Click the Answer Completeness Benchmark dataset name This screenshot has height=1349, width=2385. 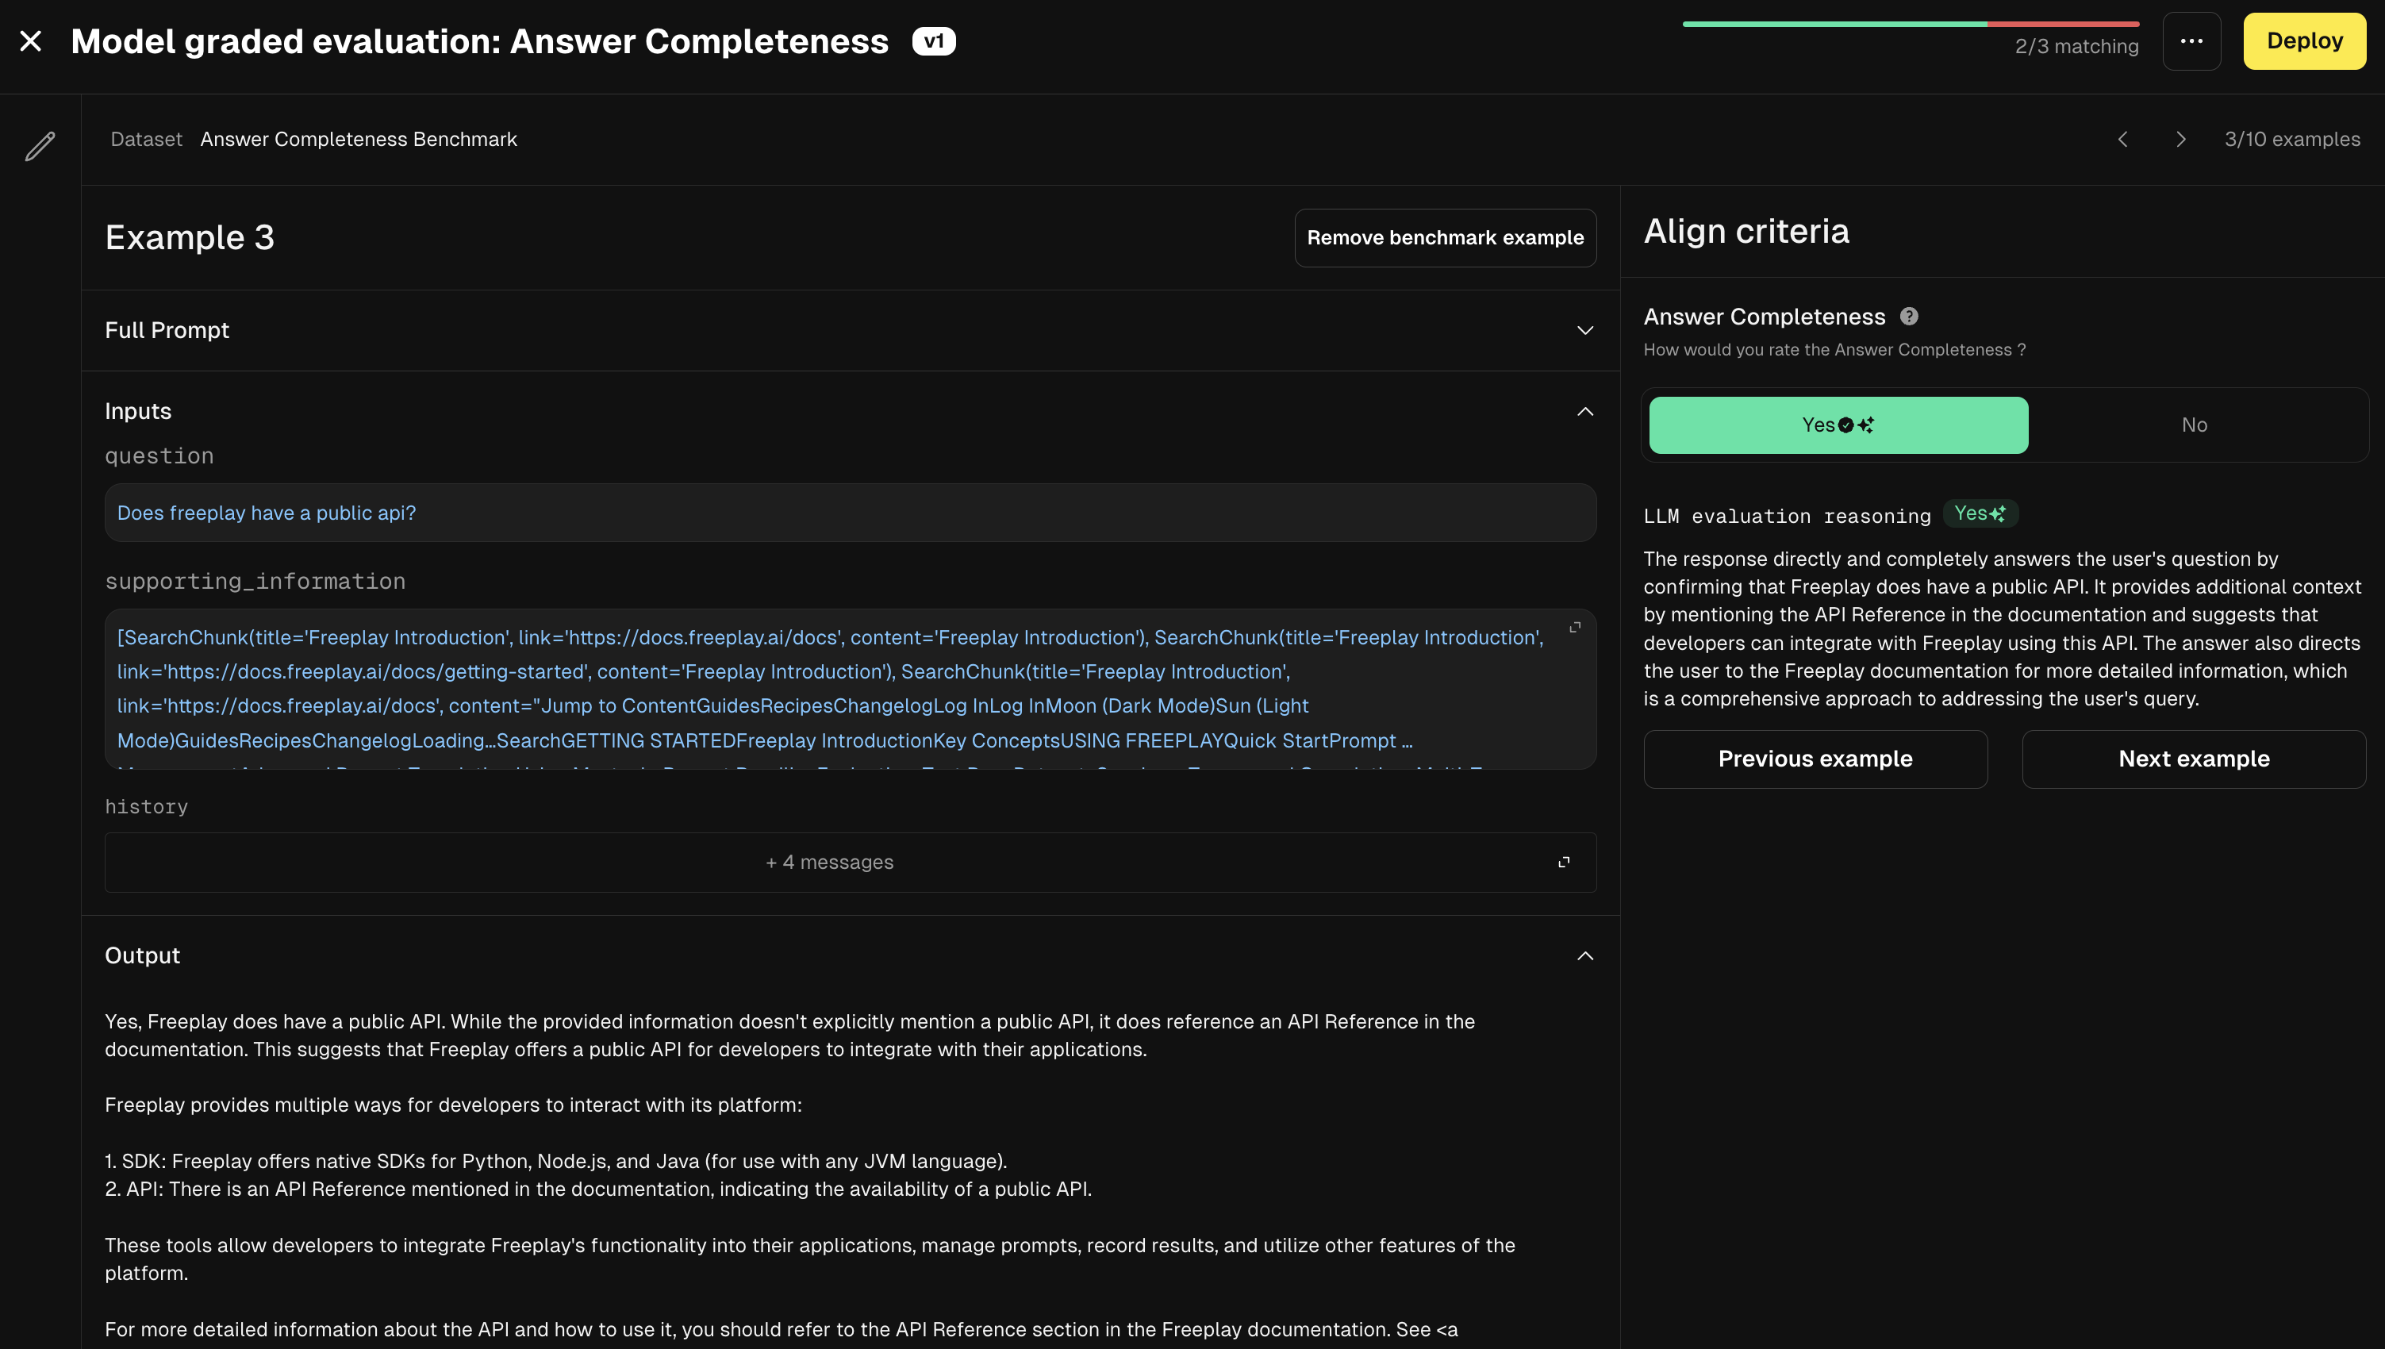359,139
